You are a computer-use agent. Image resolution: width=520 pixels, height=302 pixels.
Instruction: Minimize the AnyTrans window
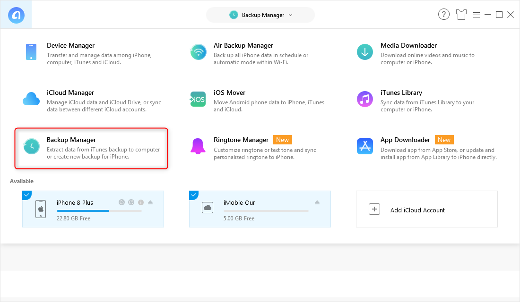pos(488,15)
